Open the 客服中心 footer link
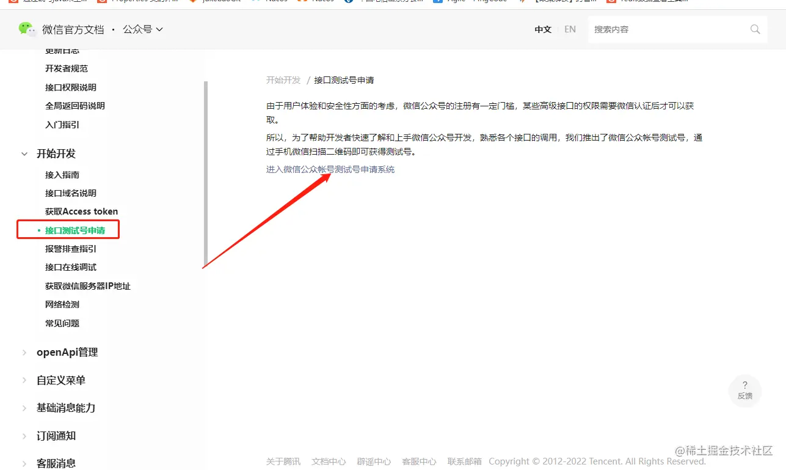The width and height of the screenshot is (786, 470). click(419, 461)
